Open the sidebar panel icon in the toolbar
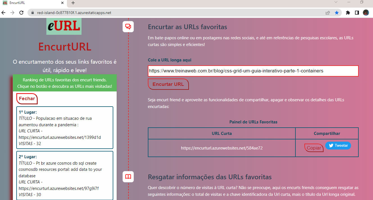Screen dimensions: 373x200 [x=357, y=13]
